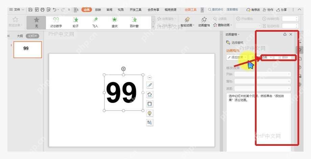Select the 无 animation effect
311x159 pixels.
[x=36, y=22]
